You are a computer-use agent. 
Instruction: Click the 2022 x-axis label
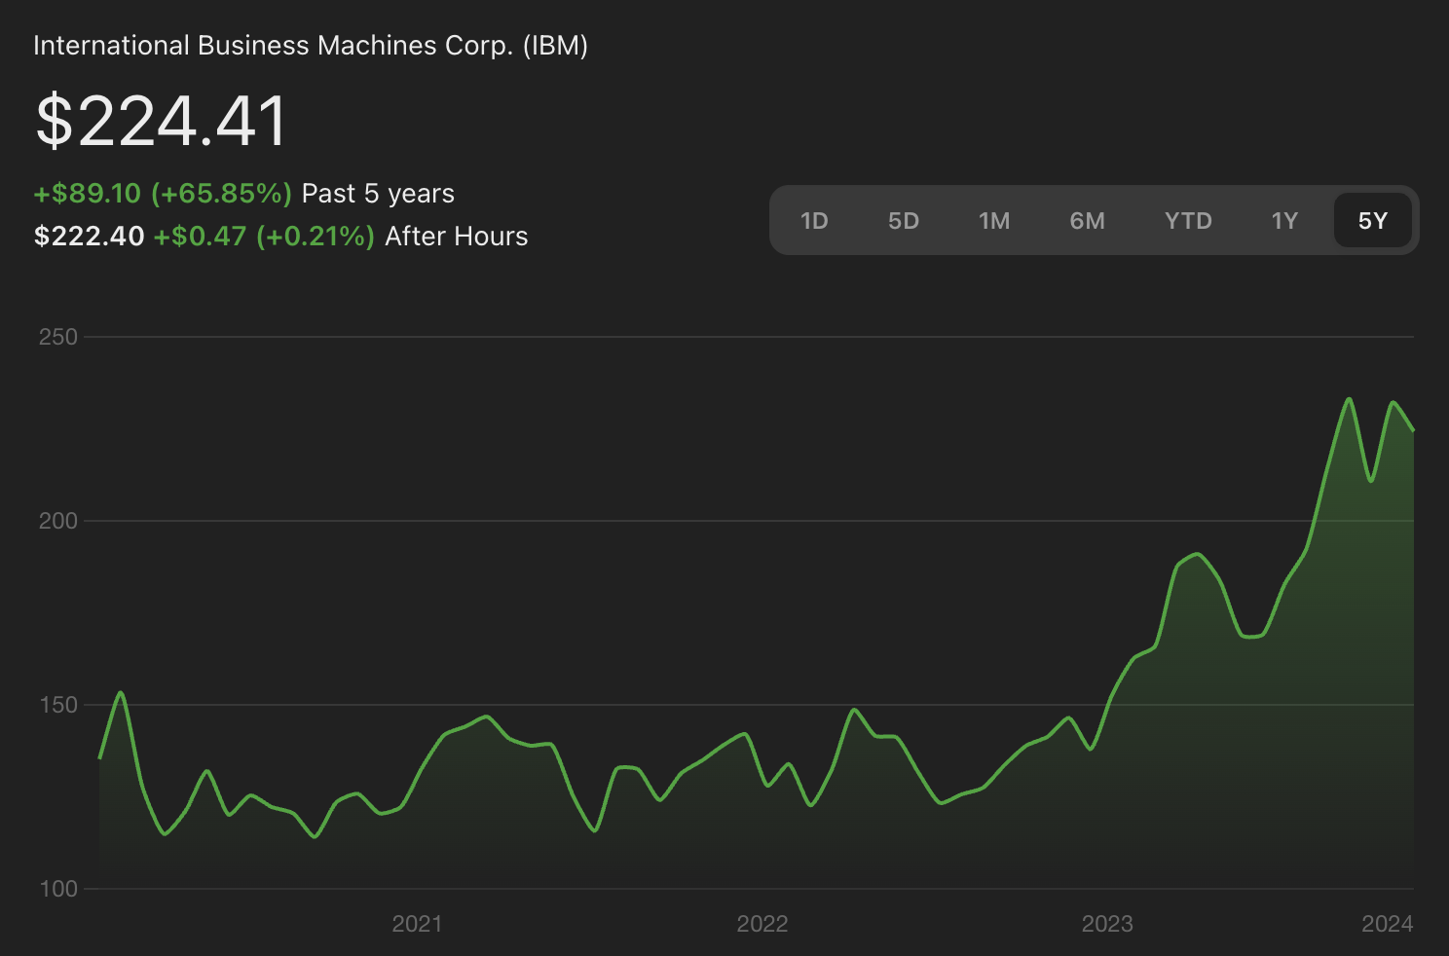[x=762, y=924]
